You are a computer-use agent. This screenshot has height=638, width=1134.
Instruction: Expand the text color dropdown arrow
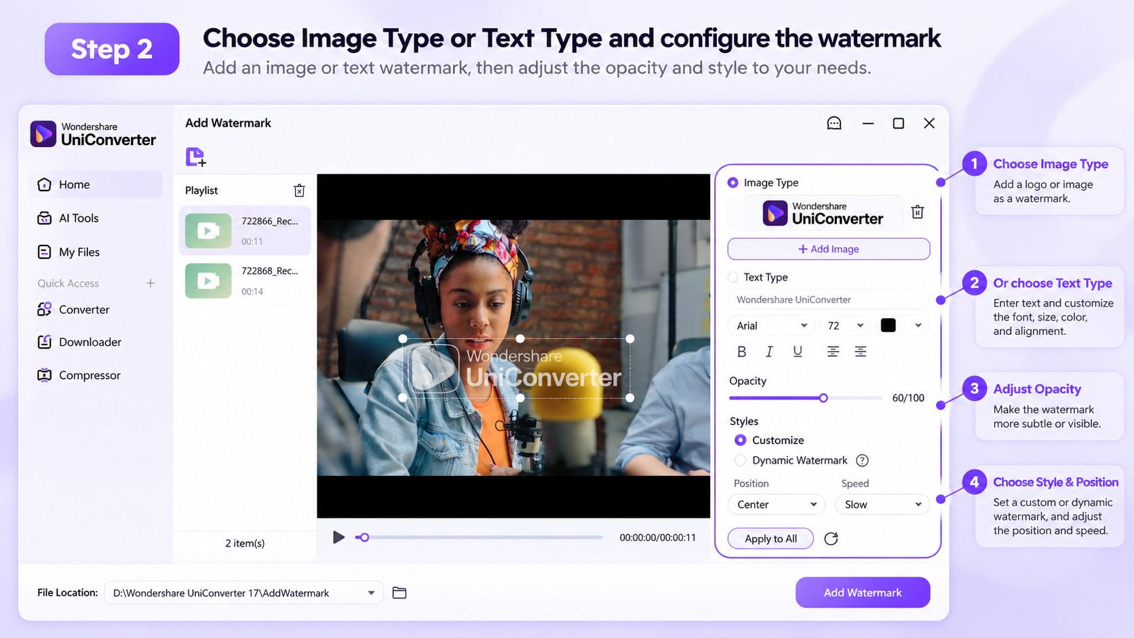pos(918,325)
